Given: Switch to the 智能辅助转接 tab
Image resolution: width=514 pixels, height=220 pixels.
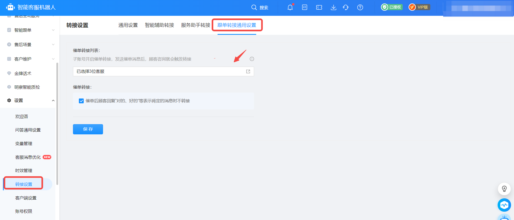Looking at the screenshot, I should pyautogui.click(x=159, y=25).
